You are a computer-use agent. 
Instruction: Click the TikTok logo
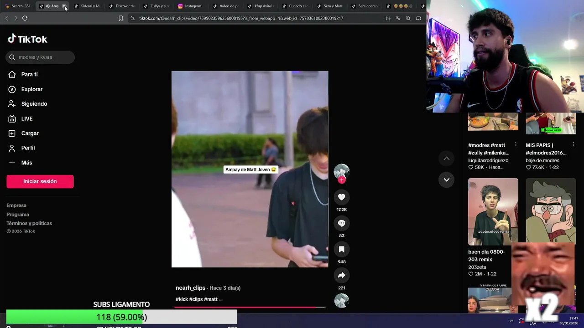click(27, 39)
